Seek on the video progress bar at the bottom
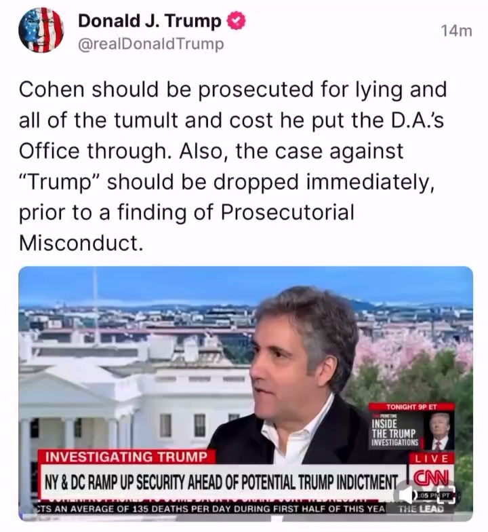This screenshot has height=532, width=488. 245,519
